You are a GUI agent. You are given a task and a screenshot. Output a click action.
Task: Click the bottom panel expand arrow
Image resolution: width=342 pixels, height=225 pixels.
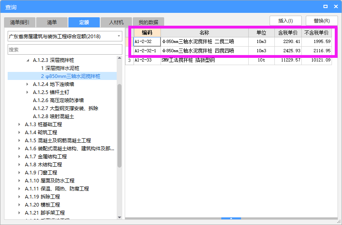tap(231, 218)
